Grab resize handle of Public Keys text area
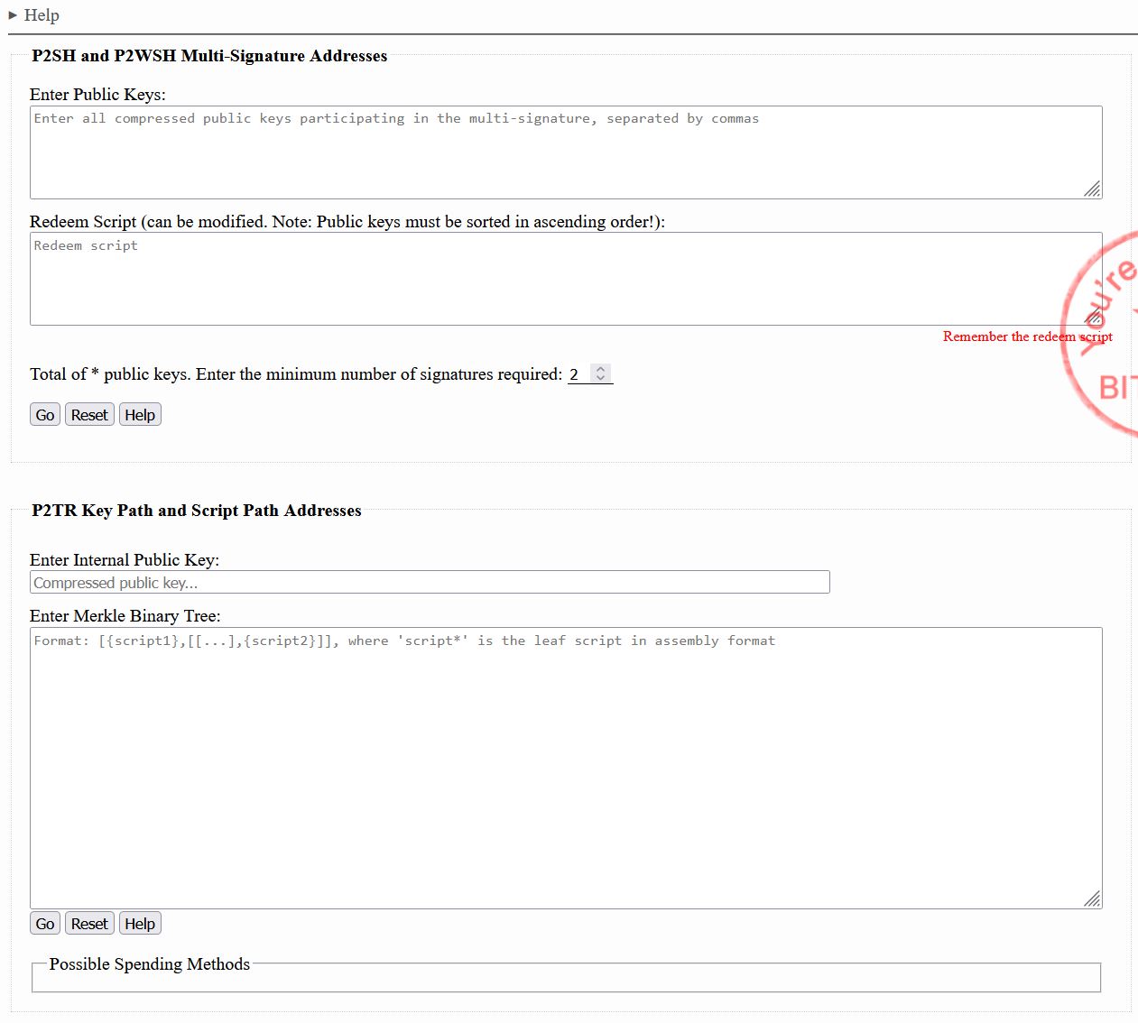The image size is (1138, 1023). [1092, 189]
